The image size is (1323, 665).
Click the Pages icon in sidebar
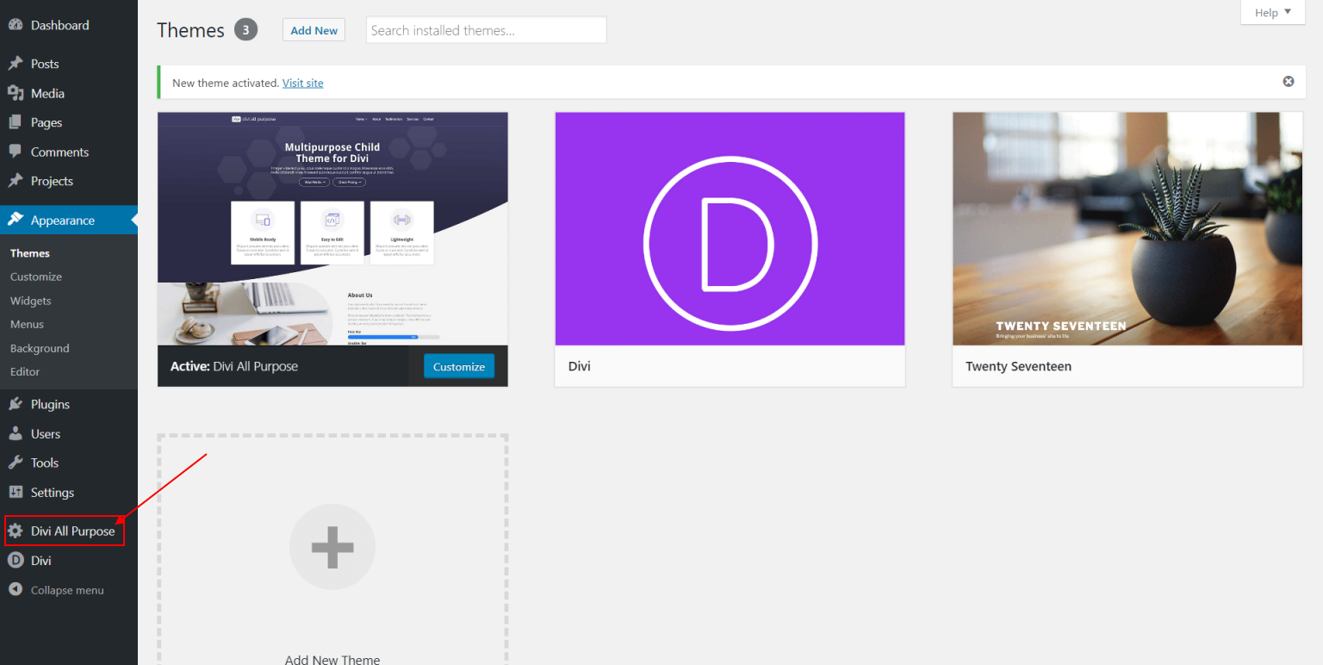click(16, 122)
